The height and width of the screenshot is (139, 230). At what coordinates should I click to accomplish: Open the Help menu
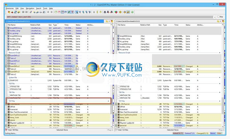coord(51,9)
